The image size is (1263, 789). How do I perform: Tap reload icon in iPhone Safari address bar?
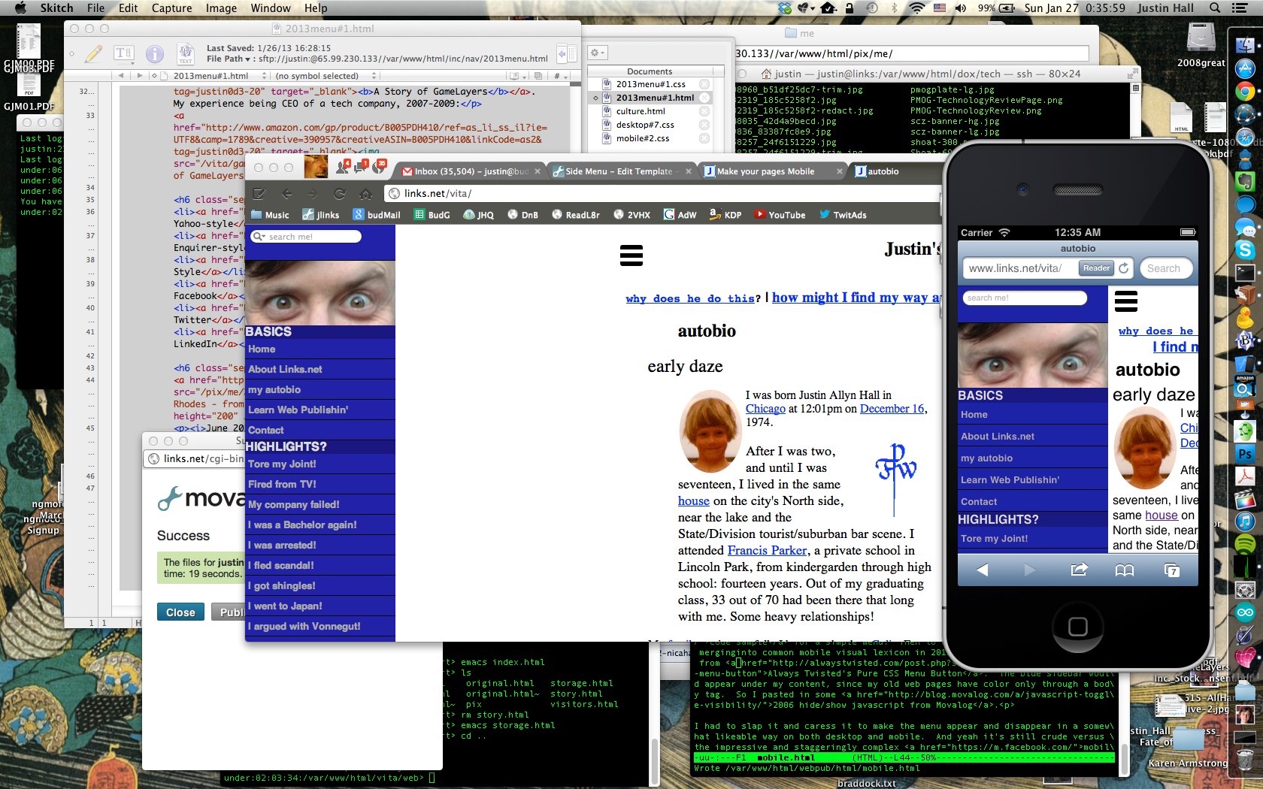[x=1124, y=268]
